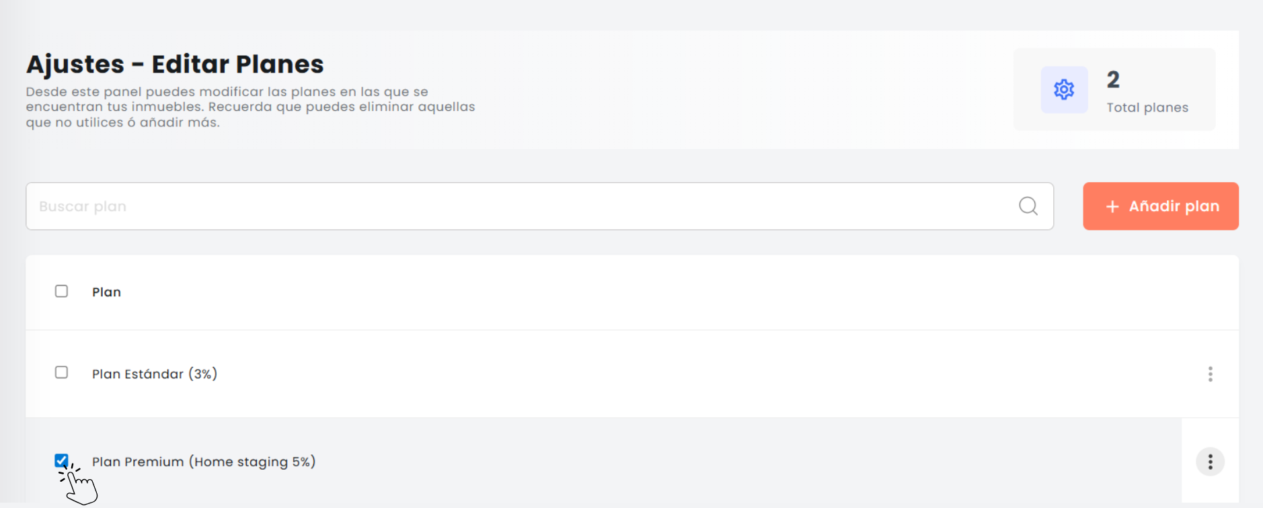Click the Plan column header label
Screen dimensions: 1263x508
pyautogui.click(x=106, y=292)
